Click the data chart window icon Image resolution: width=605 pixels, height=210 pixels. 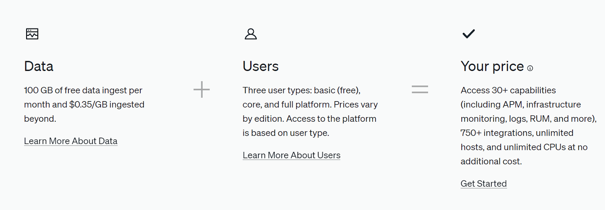(x=32, y=34)
